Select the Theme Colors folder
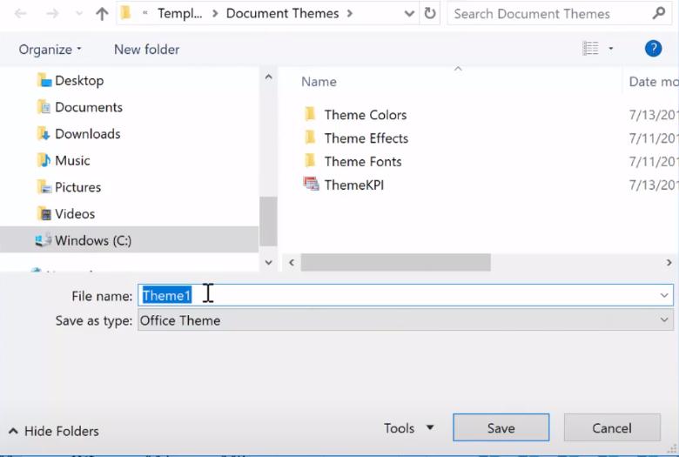679x457 pixels. coord(366,115)
